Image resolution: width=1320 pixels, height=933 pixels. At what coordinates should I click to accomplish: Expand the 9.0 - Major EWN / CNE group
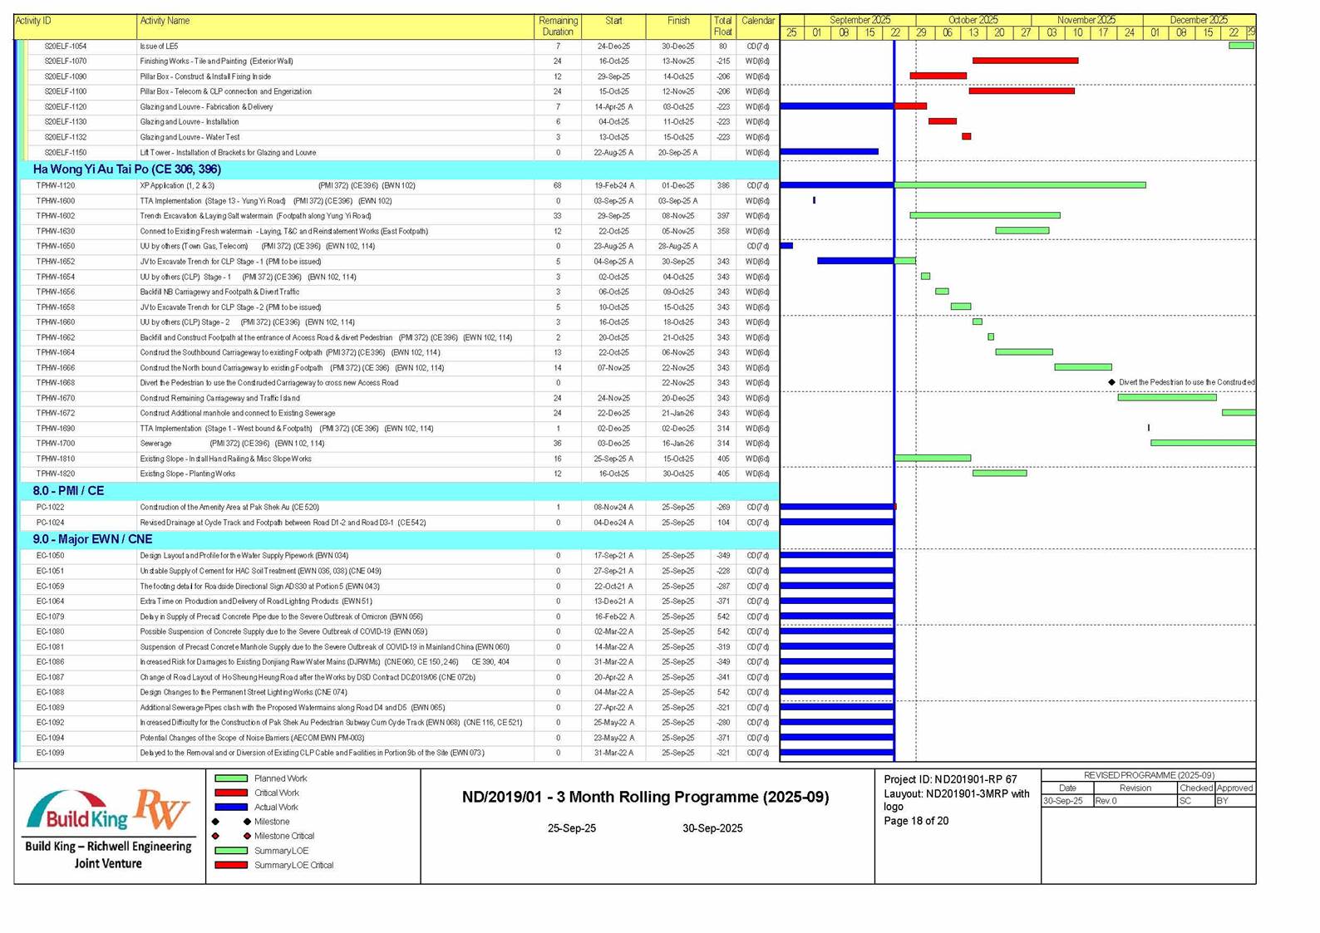[92, 539]
